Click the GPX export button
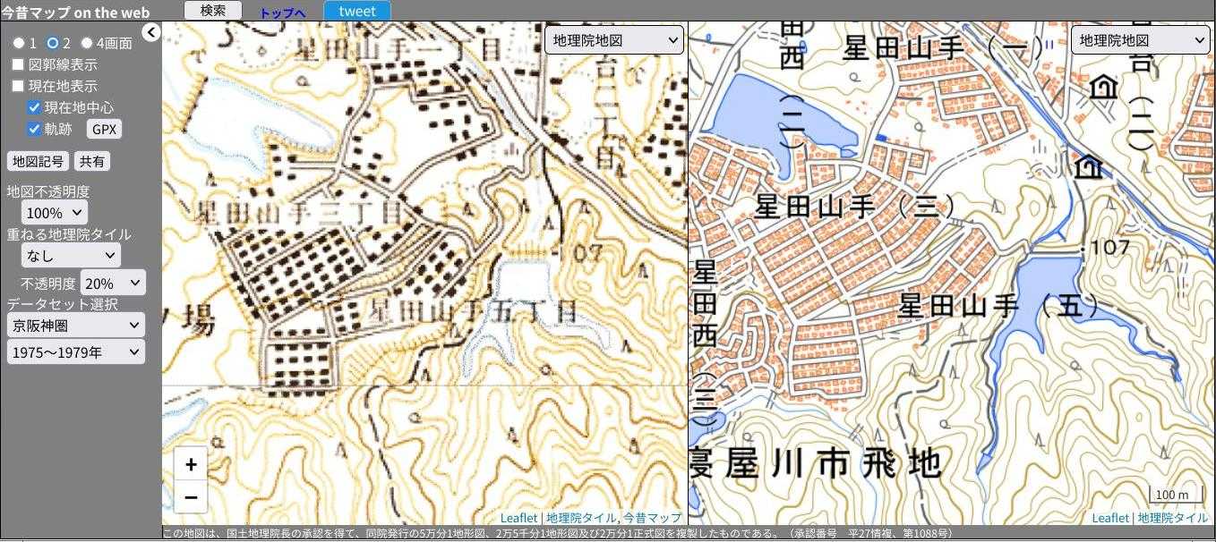This screenshot has width=1216, height=542. pos(105,129)
